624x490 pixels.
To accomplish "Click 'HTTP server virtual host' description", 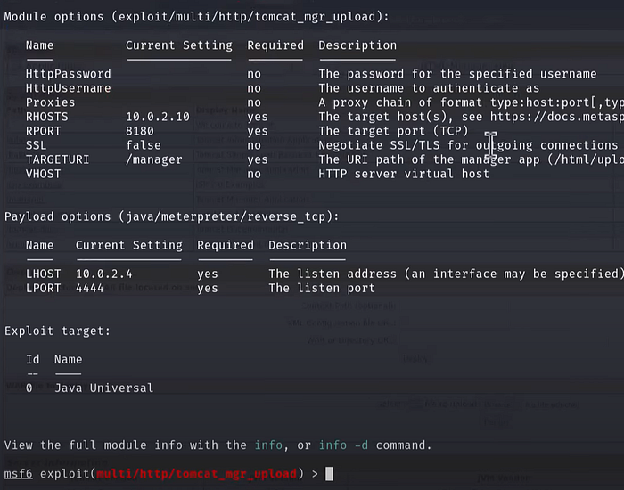I will point(404,175).
